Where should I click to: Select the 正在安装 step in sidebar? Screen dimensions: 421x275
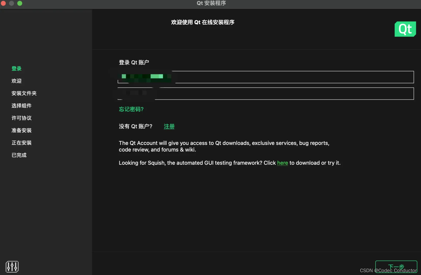tap(21, 143)
